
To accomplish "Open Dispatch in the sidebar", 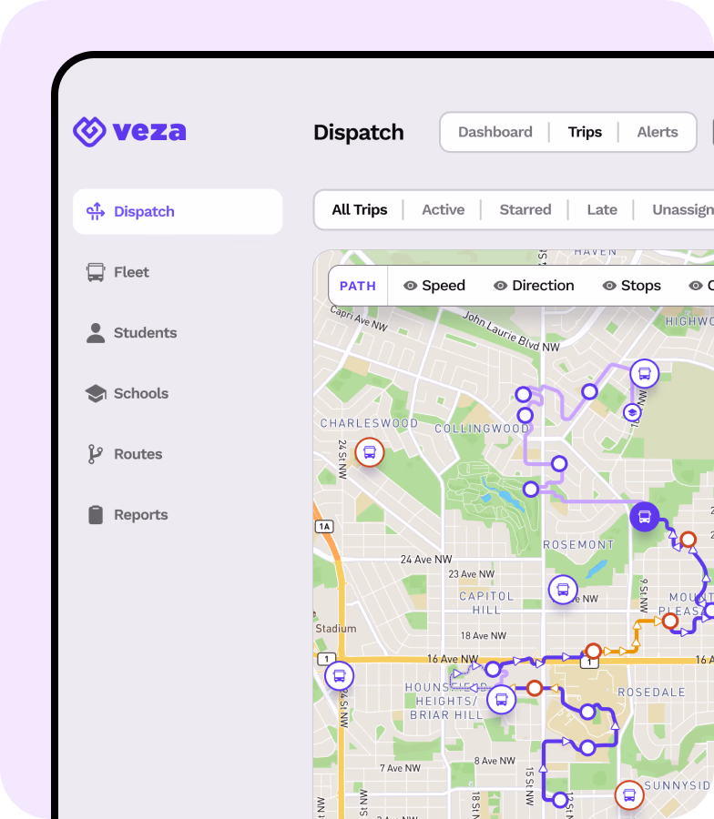I will coord(178,211).
